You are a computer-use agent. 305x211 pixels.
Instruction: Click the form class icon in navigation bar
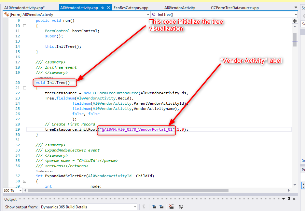point(7,14)
